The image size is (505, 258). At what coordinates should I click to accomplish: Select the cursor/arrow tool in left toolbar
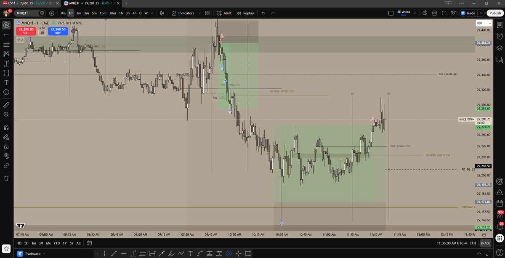[x=6, y=25]
